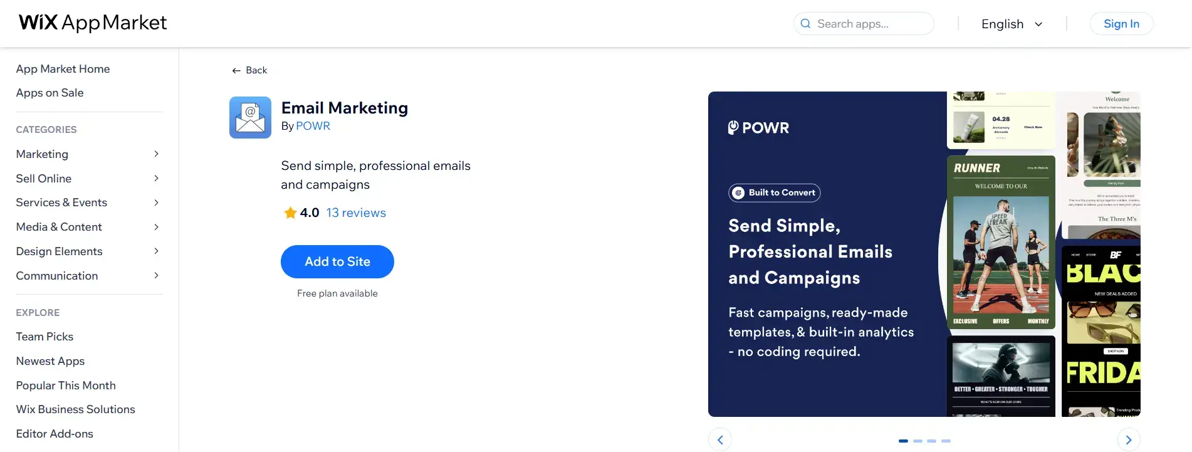This screenshot has height=452, width=1192.
Task: Click the Email Marketing app icon
Action: coord(250,117)
